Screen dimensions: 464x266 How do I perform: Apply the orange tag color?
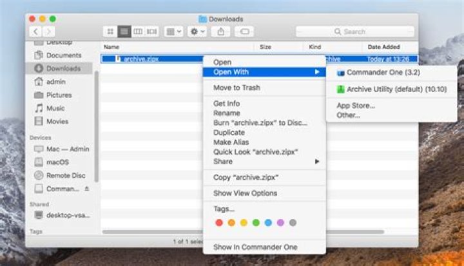click(231, 223)
